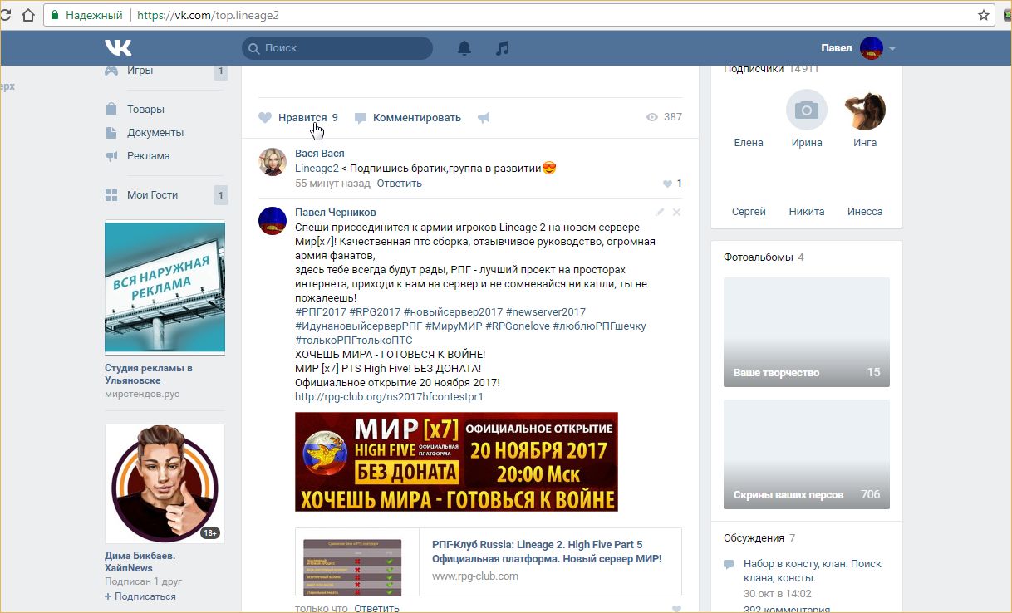Click hashtag #newserver2017

[546, 312]
